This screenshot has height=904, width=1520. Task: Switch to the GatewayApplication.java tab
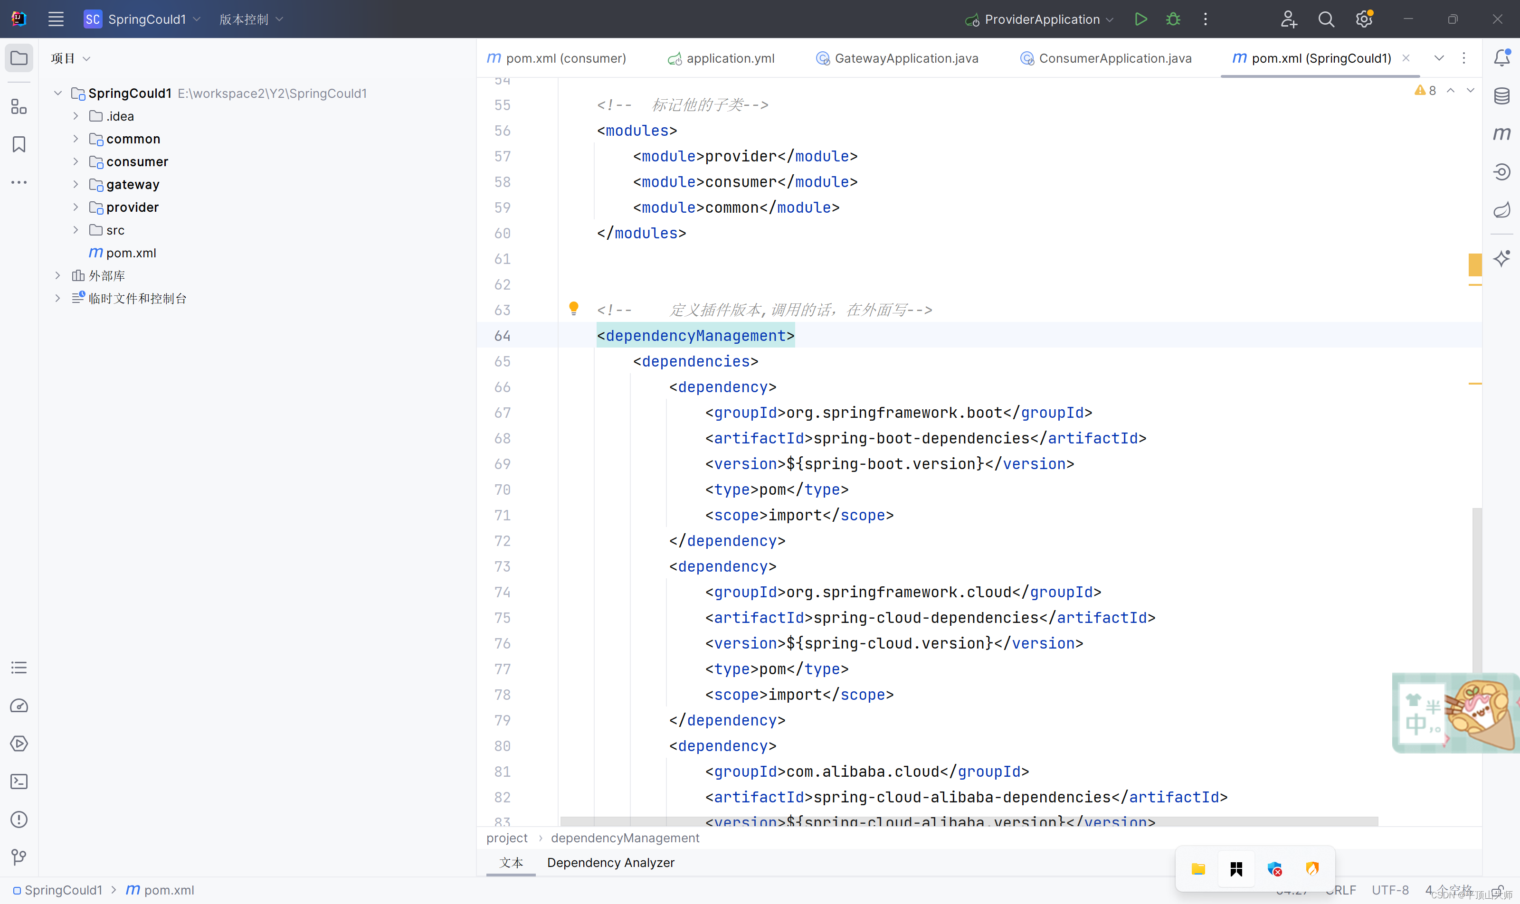(x=906, y=58)
